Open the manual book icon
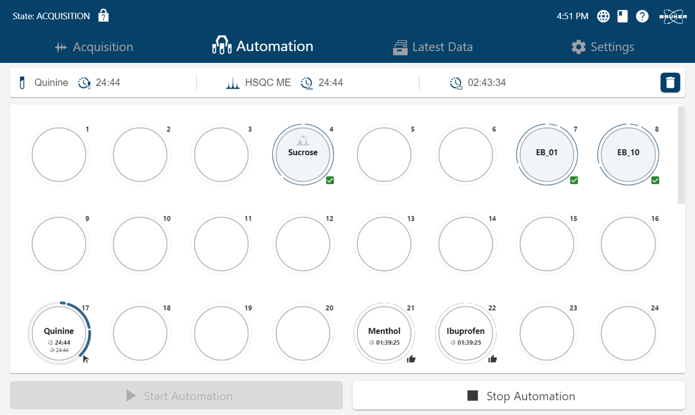Screen dimensions: 695x415 [x=623, y=16]
